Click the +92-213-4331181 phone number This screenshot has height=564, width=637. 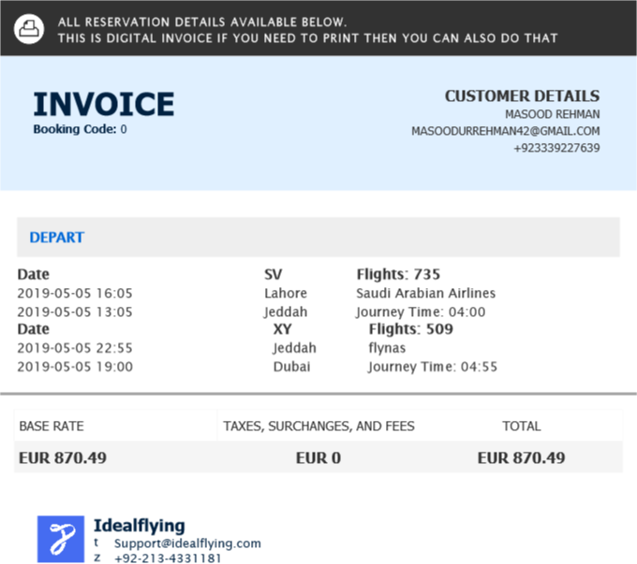coord(168,558)
